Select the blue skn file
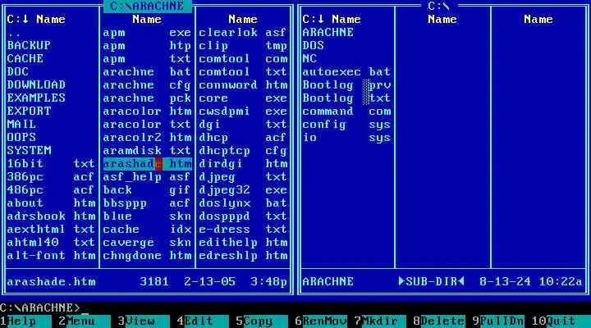The width and height of the screenshot is (591, 328). click(148, 216)
